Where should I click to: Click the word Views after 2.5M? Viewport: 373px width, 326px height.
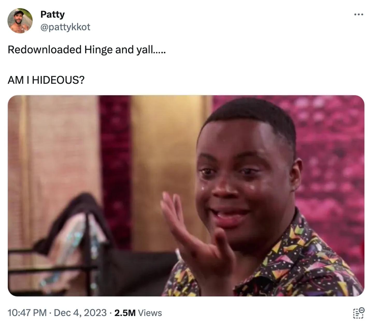(150, 313)
